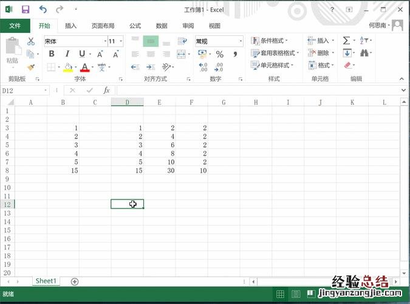410x304 pixels.
Task: Apply red font color
Action: click(x=85, y=67)
